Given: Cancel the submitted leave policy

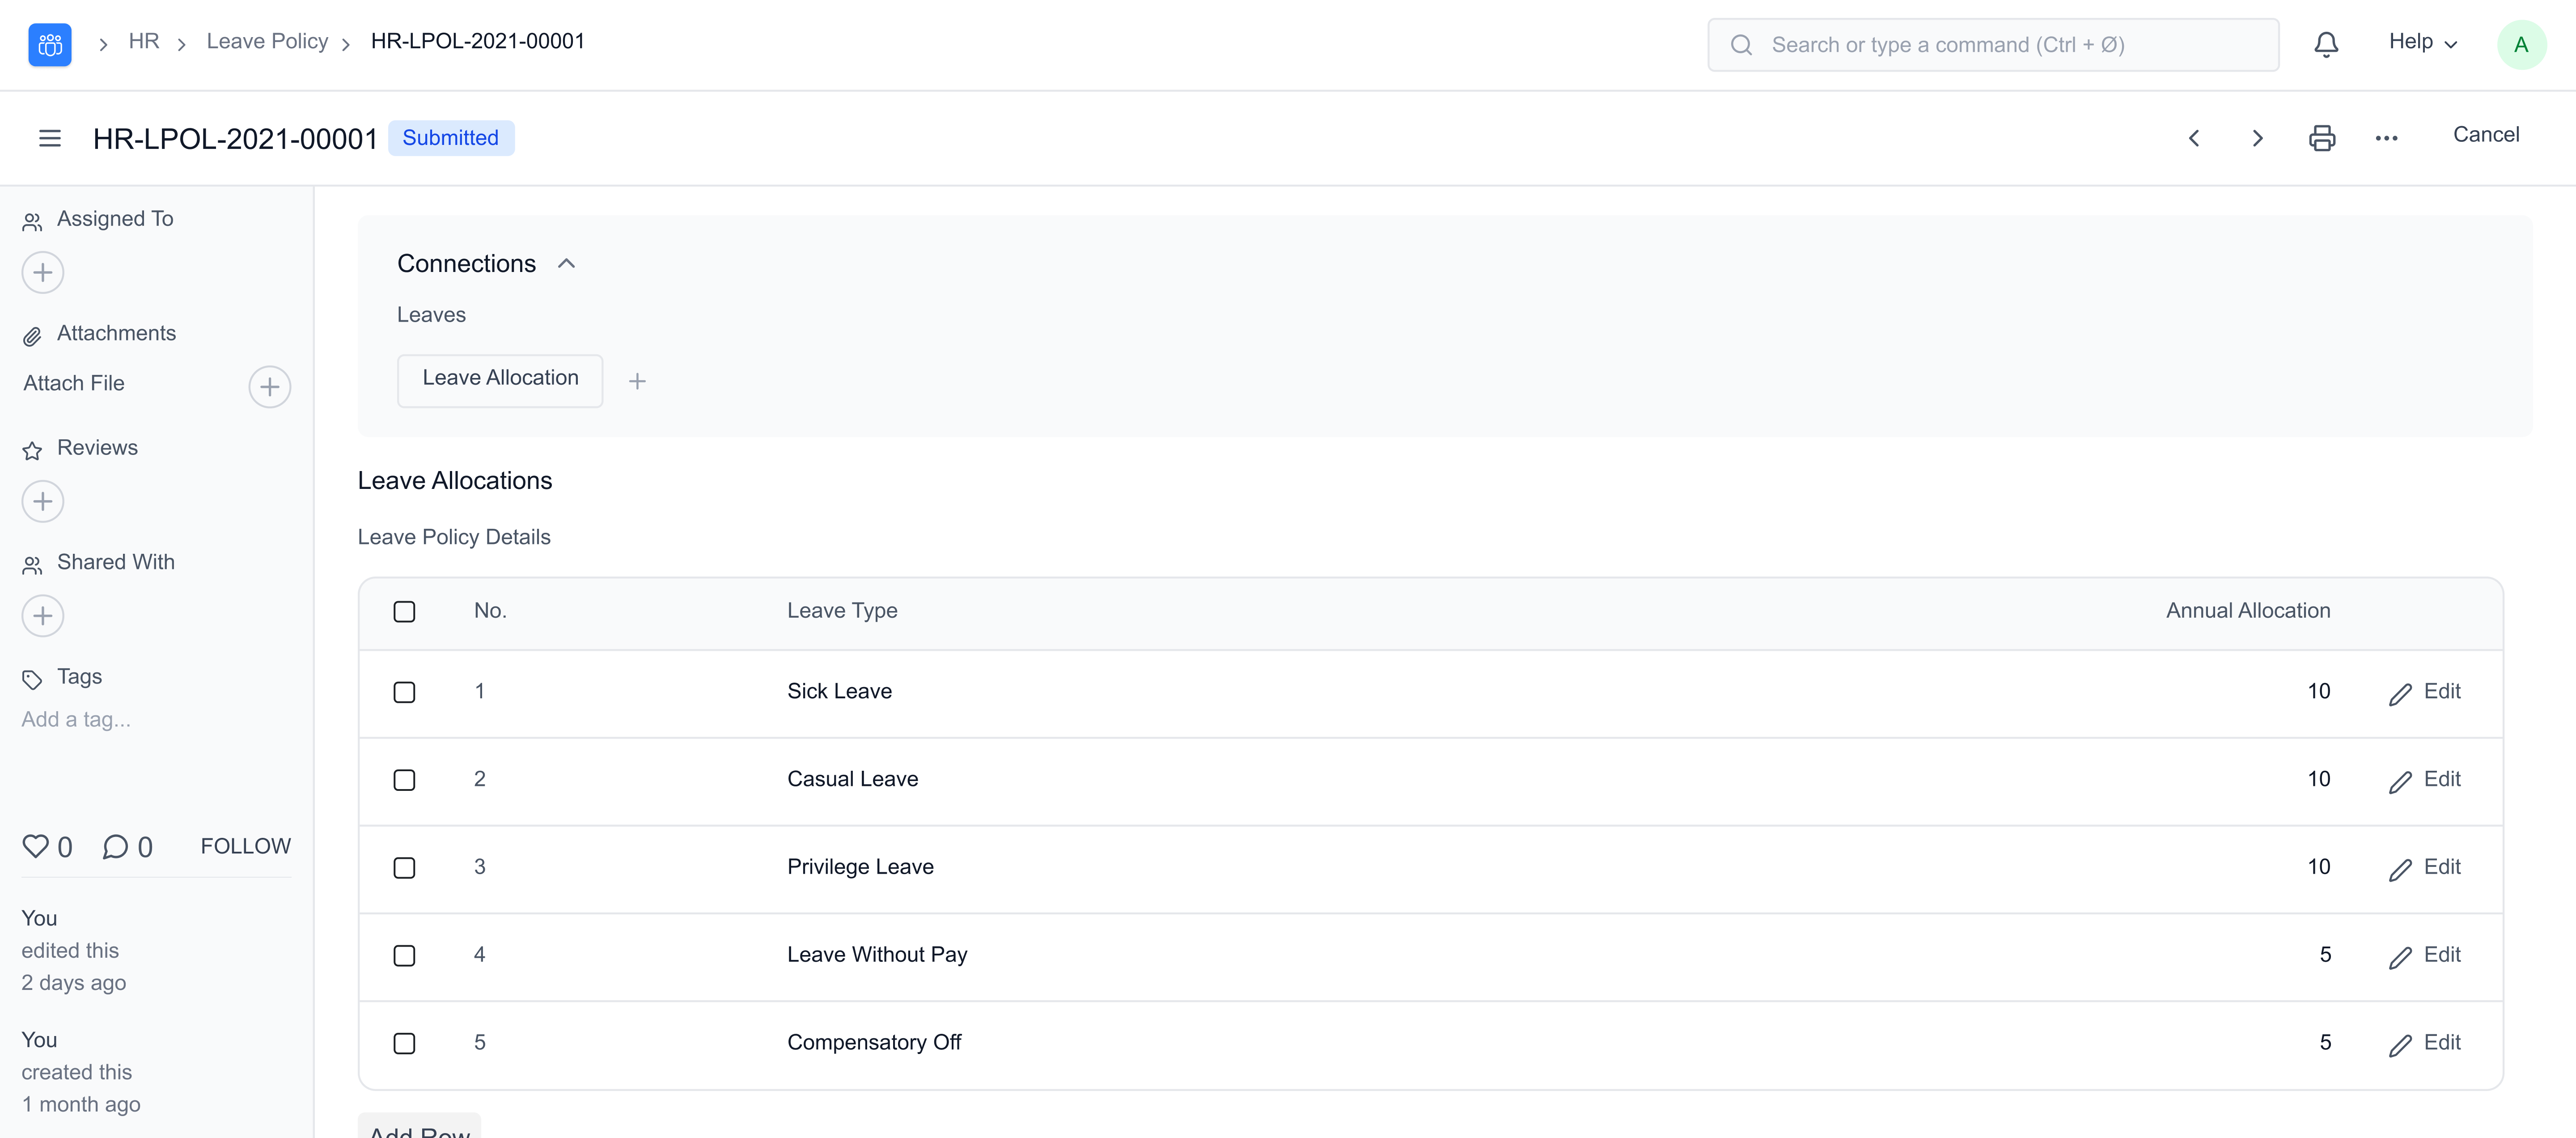Looking at the screenshot, I should pos(2486,135).
